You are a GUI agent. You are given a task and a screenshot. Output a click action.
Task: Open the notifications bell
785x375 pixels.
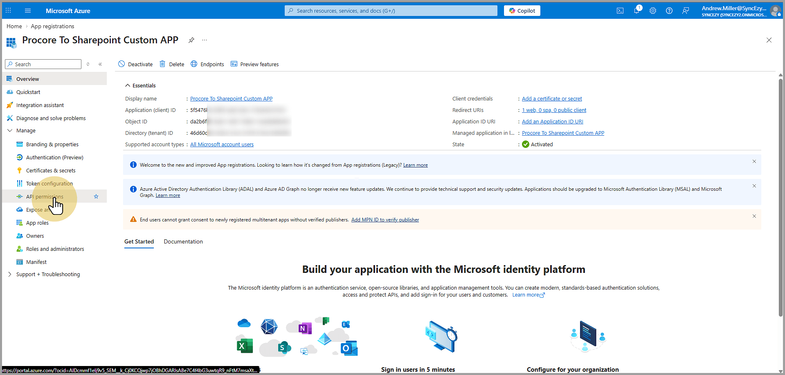[x=637, y=11]
